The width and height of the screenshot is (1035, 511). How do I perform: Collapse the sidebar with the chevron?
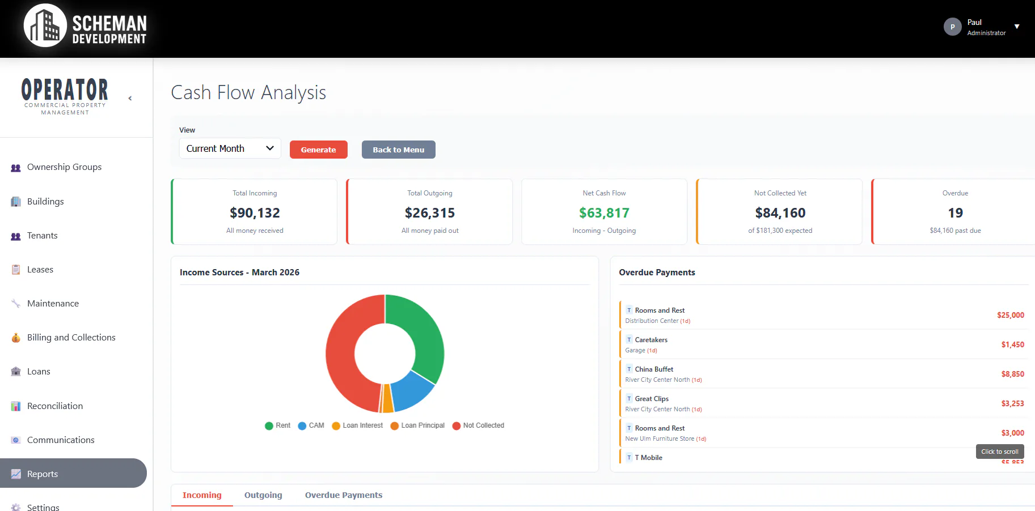(x=130, y=99)
